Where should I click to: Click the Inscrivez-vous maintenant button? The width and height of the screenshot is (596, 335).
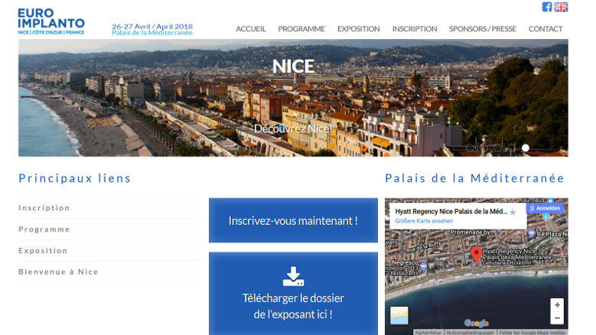293,220
